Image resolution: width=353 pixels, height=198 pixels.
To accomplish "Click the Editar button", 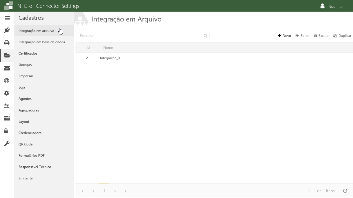I will 303,36.
